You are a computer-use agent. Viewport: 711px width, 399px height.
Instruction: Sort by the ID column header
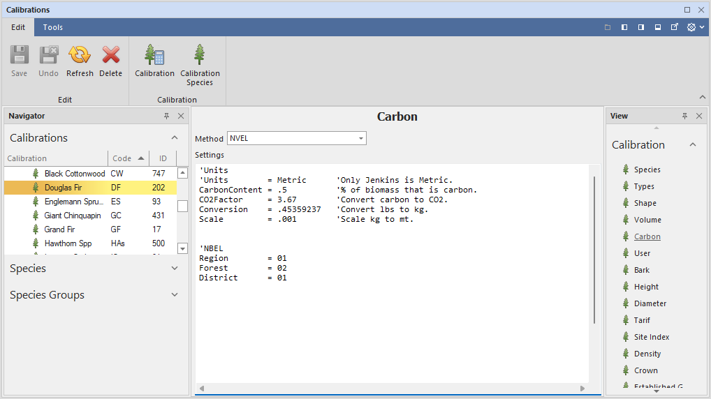pyautogui.click(x=163, y=158)
